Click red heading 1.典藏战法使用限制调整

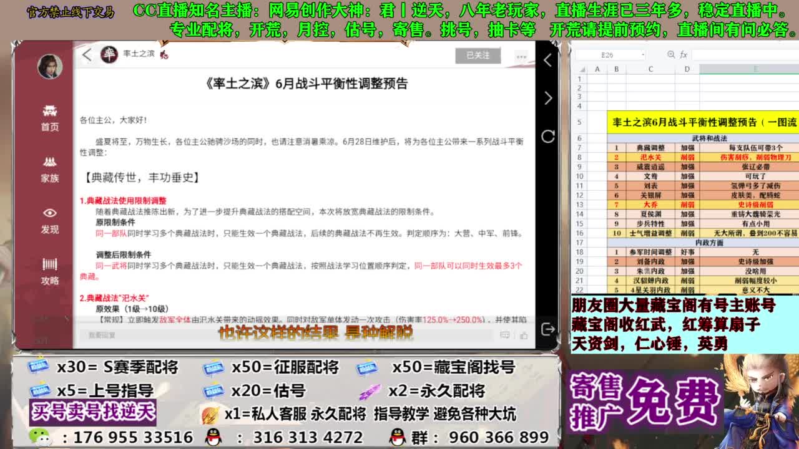(123, 201)
